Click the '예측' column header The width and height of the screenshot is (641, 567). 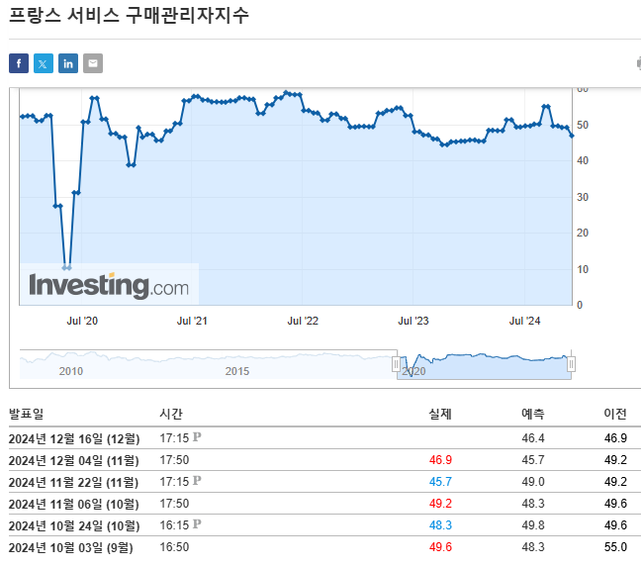(x=532, y=414)
